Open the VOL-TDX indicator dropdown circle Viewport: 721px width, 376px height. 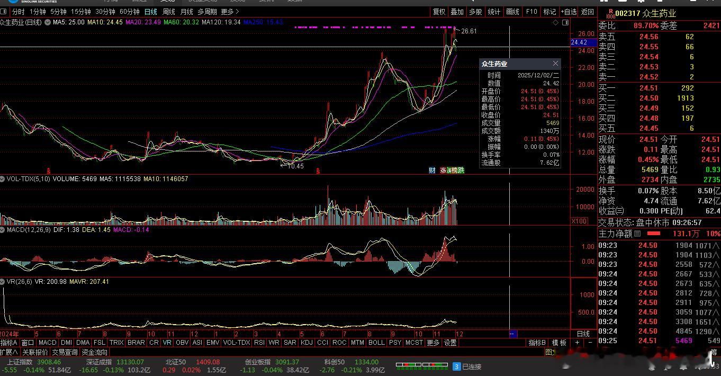coord(3,179)
